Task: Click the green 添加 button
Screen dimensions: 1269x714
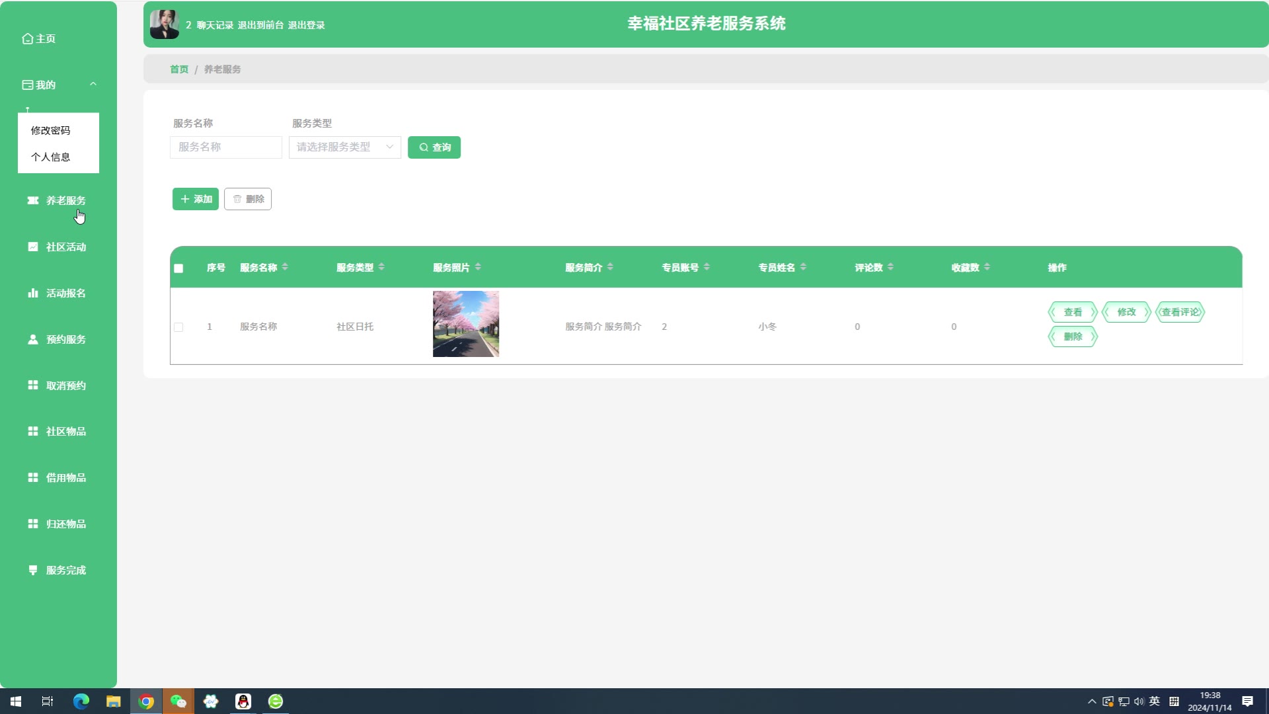Action: pos(196,199)
